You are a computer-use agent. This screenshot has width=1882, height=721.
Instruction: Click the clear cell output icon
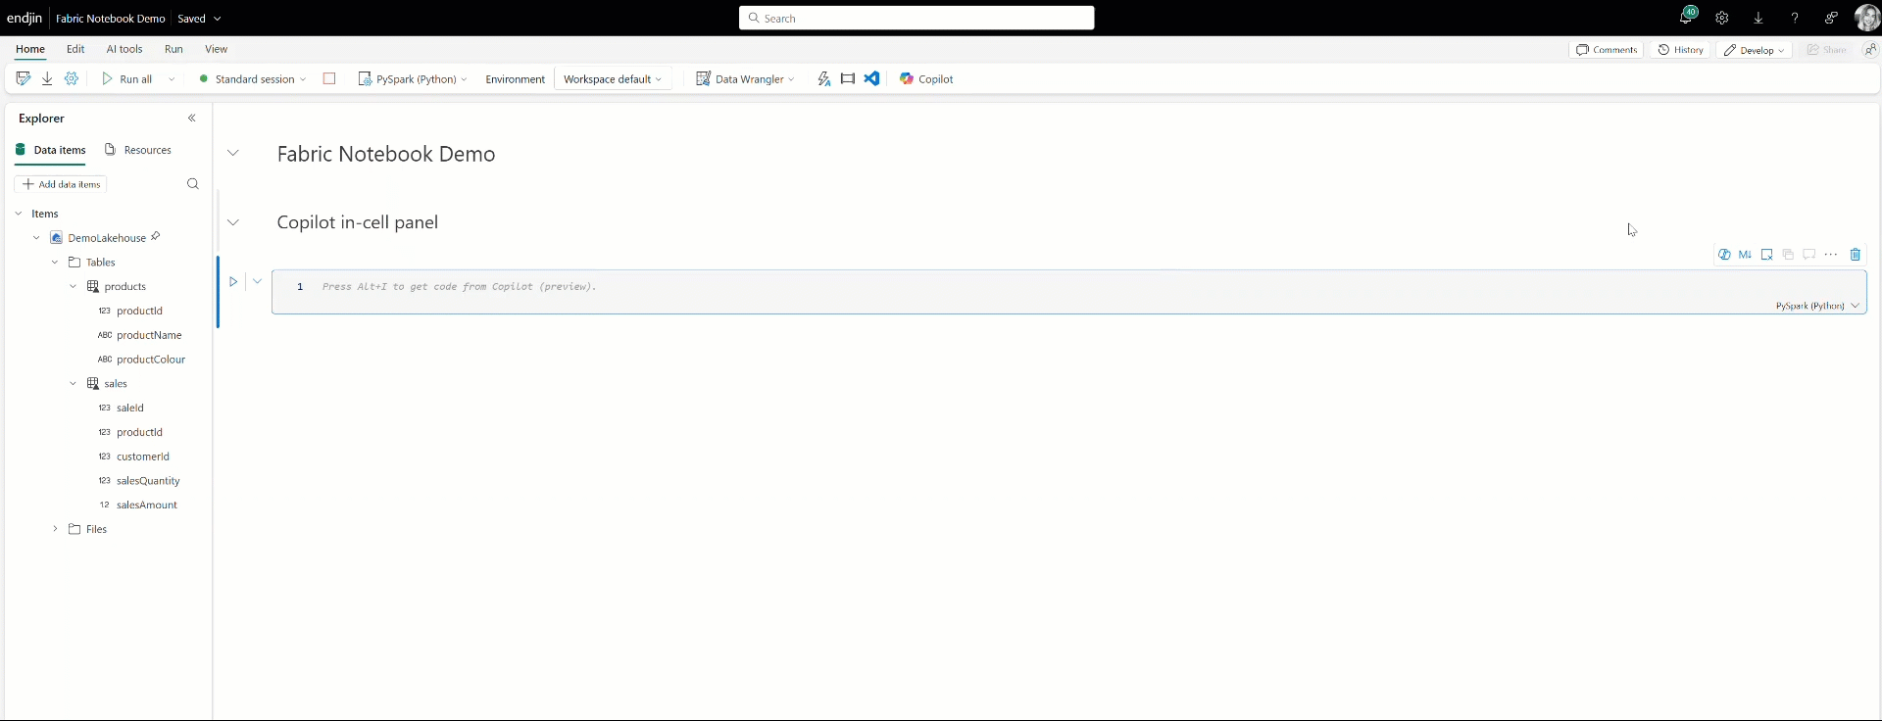pyautogui.click(x=1767, y=255)
